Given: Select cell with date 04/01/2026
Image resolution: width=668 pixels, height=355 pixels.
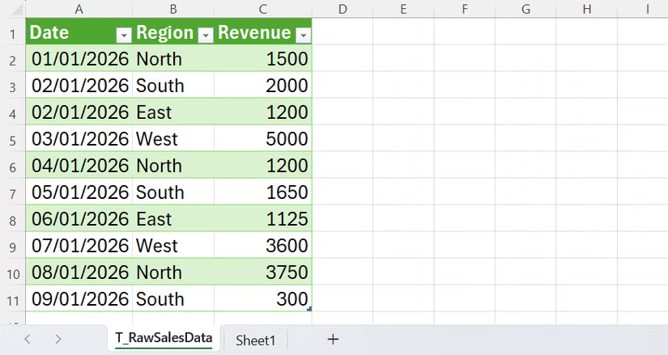Looking at the screenshot, I should click(79, 165).
